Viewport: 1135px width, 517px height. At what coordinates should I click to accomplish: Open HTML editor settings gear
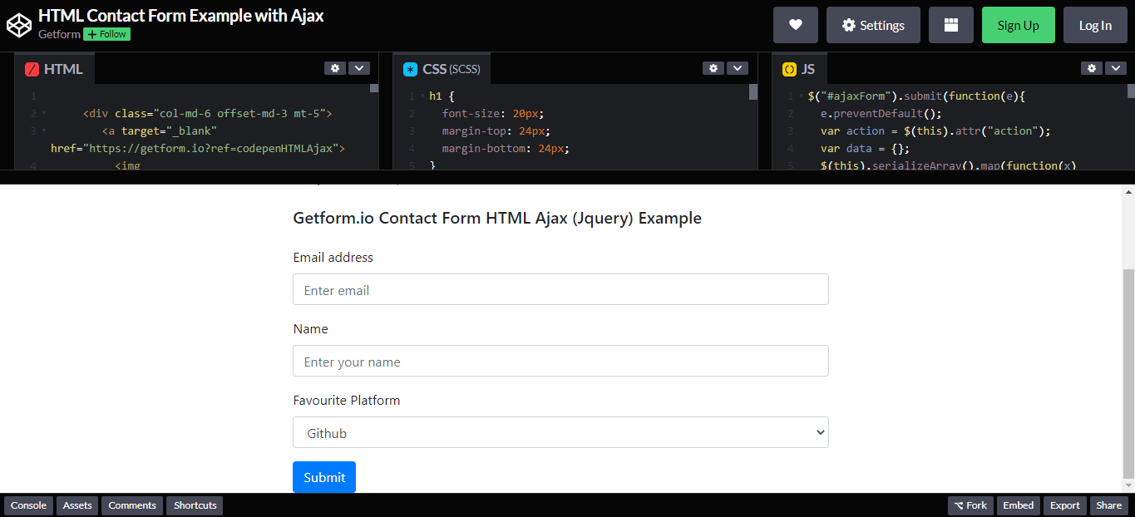[x=335, y=68]
